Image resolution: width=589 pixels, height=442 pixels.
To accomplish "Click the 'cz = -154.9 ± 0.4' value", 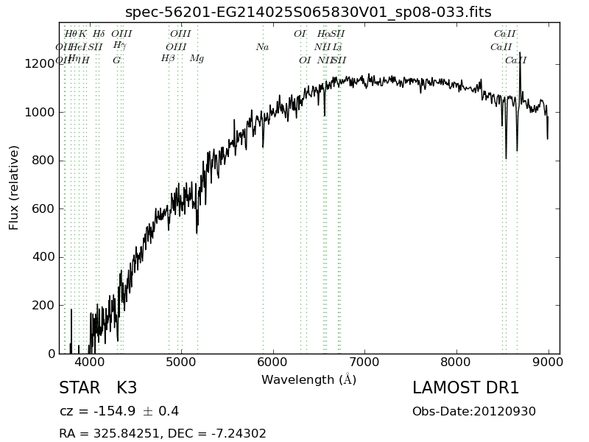I will tap(119, 411).
